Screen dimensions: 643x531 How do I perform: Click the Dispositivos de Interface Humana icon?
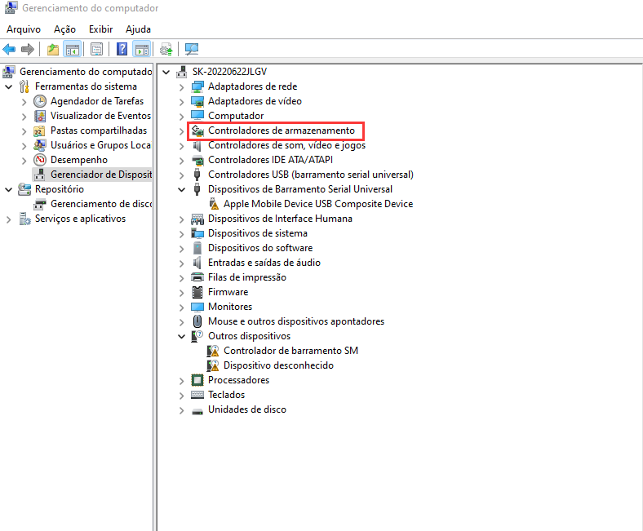pyautogui.click(x=197, y=219)
